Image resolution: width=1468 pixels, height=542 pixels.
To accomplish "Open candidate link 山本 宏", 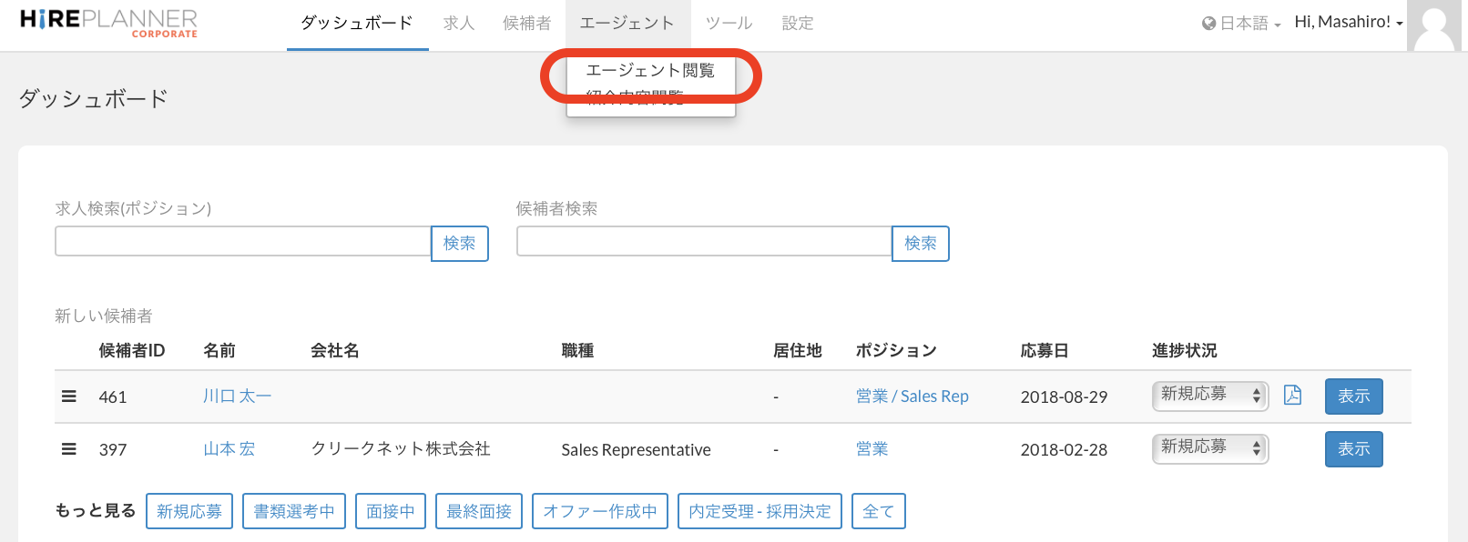I will coord(229,449).
